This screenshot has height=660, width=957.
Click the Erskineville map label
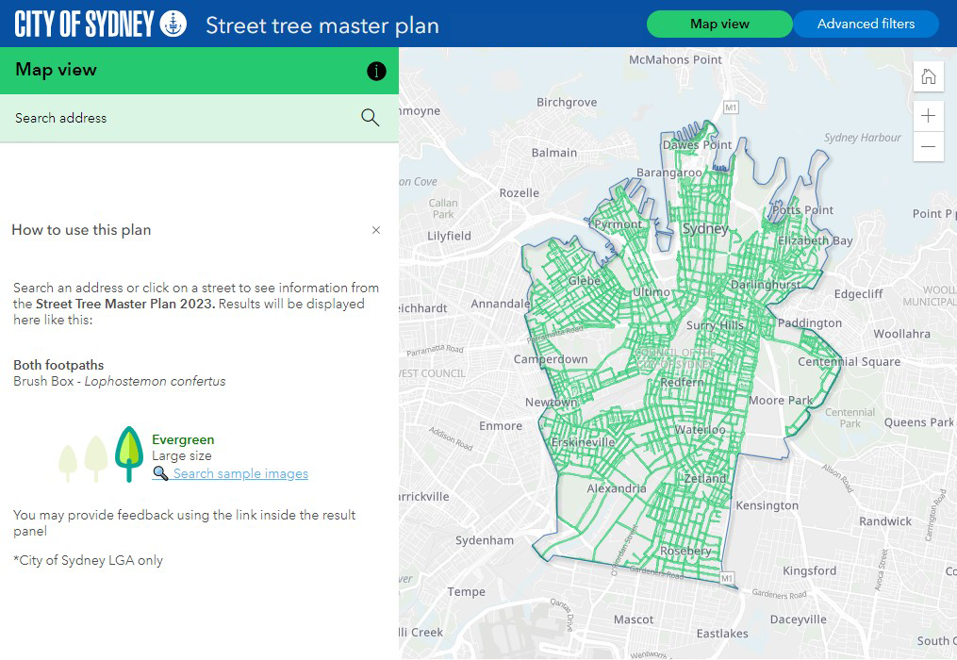point(583,442)
